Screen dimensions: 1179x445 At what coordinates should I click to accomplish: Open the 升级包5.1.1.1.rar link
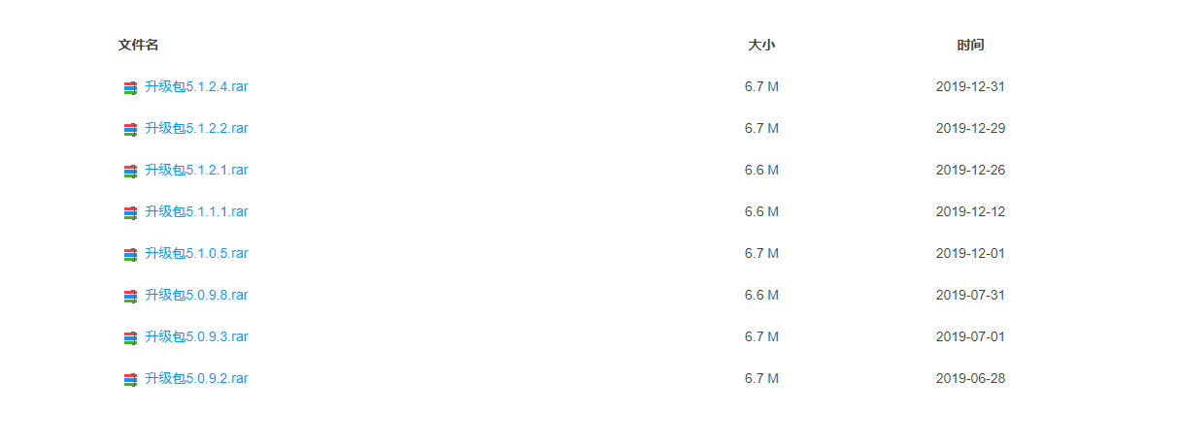[x=196, y=211]
